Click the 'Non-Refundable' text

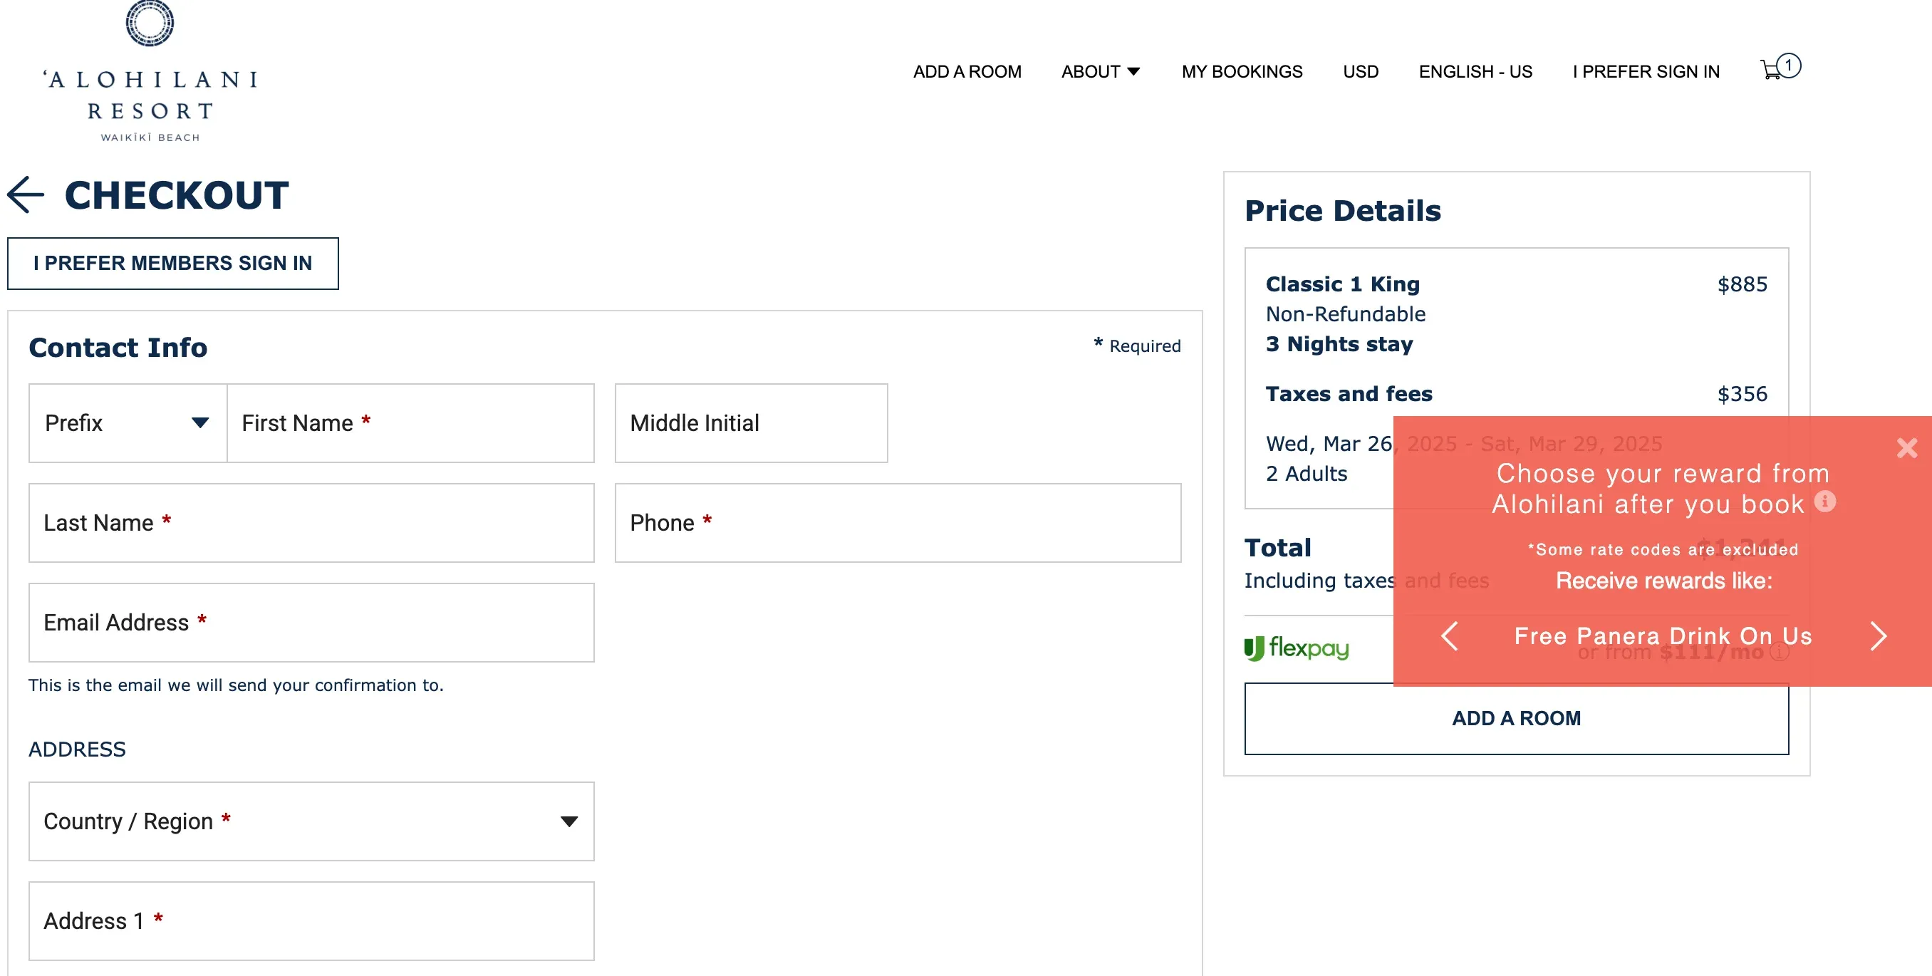[x=1346, y=314]
